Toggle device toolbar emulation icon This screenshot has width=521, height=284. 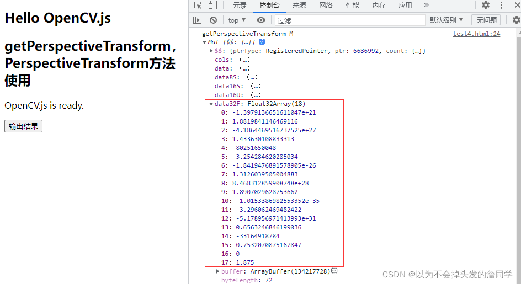point(212,6)
